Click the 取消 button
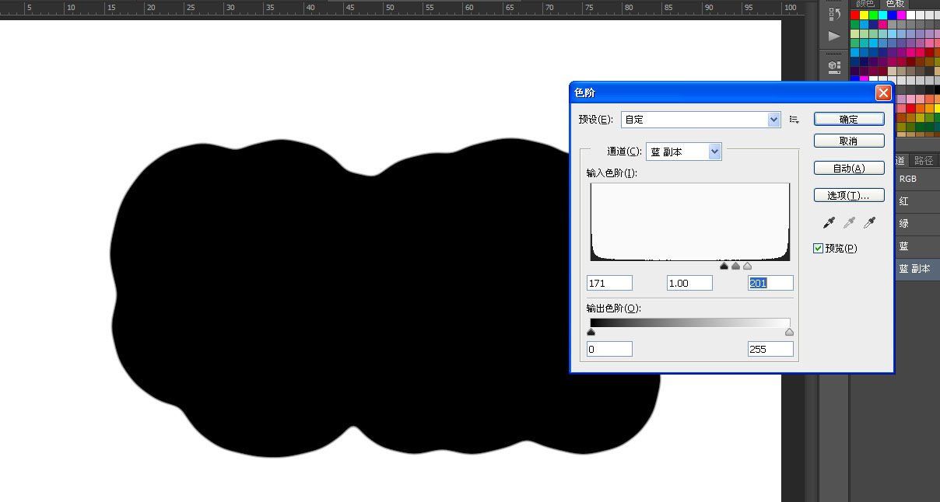Image resolution: width=940 pixels, height=502 pixels. click(x=849, y=141)
